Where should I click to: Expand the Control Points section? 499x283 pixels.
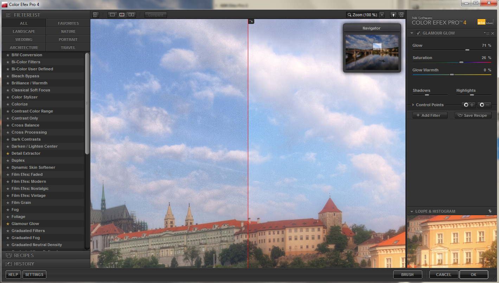coord(413,105)
